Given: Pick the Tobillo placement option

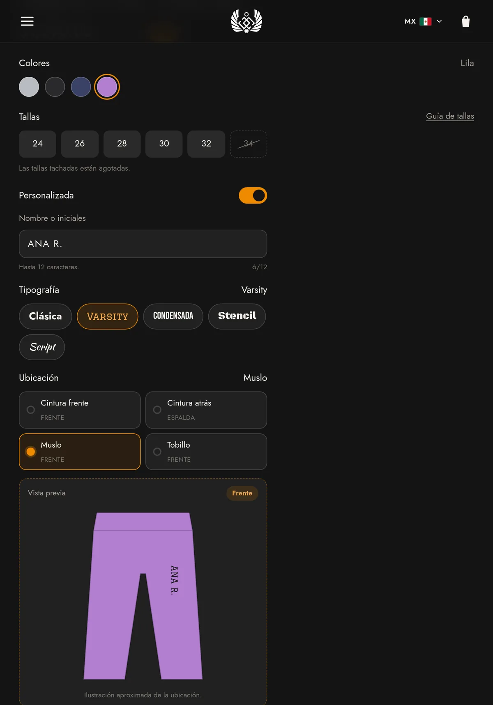Looking at the screenshot, I should pyautogui.click(x=206, y=452).
